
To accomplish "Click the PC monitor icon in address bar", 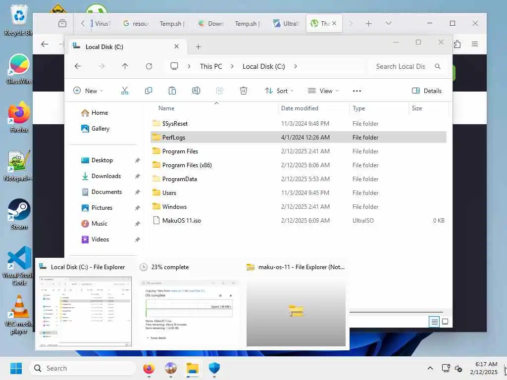I will [174, 66].
